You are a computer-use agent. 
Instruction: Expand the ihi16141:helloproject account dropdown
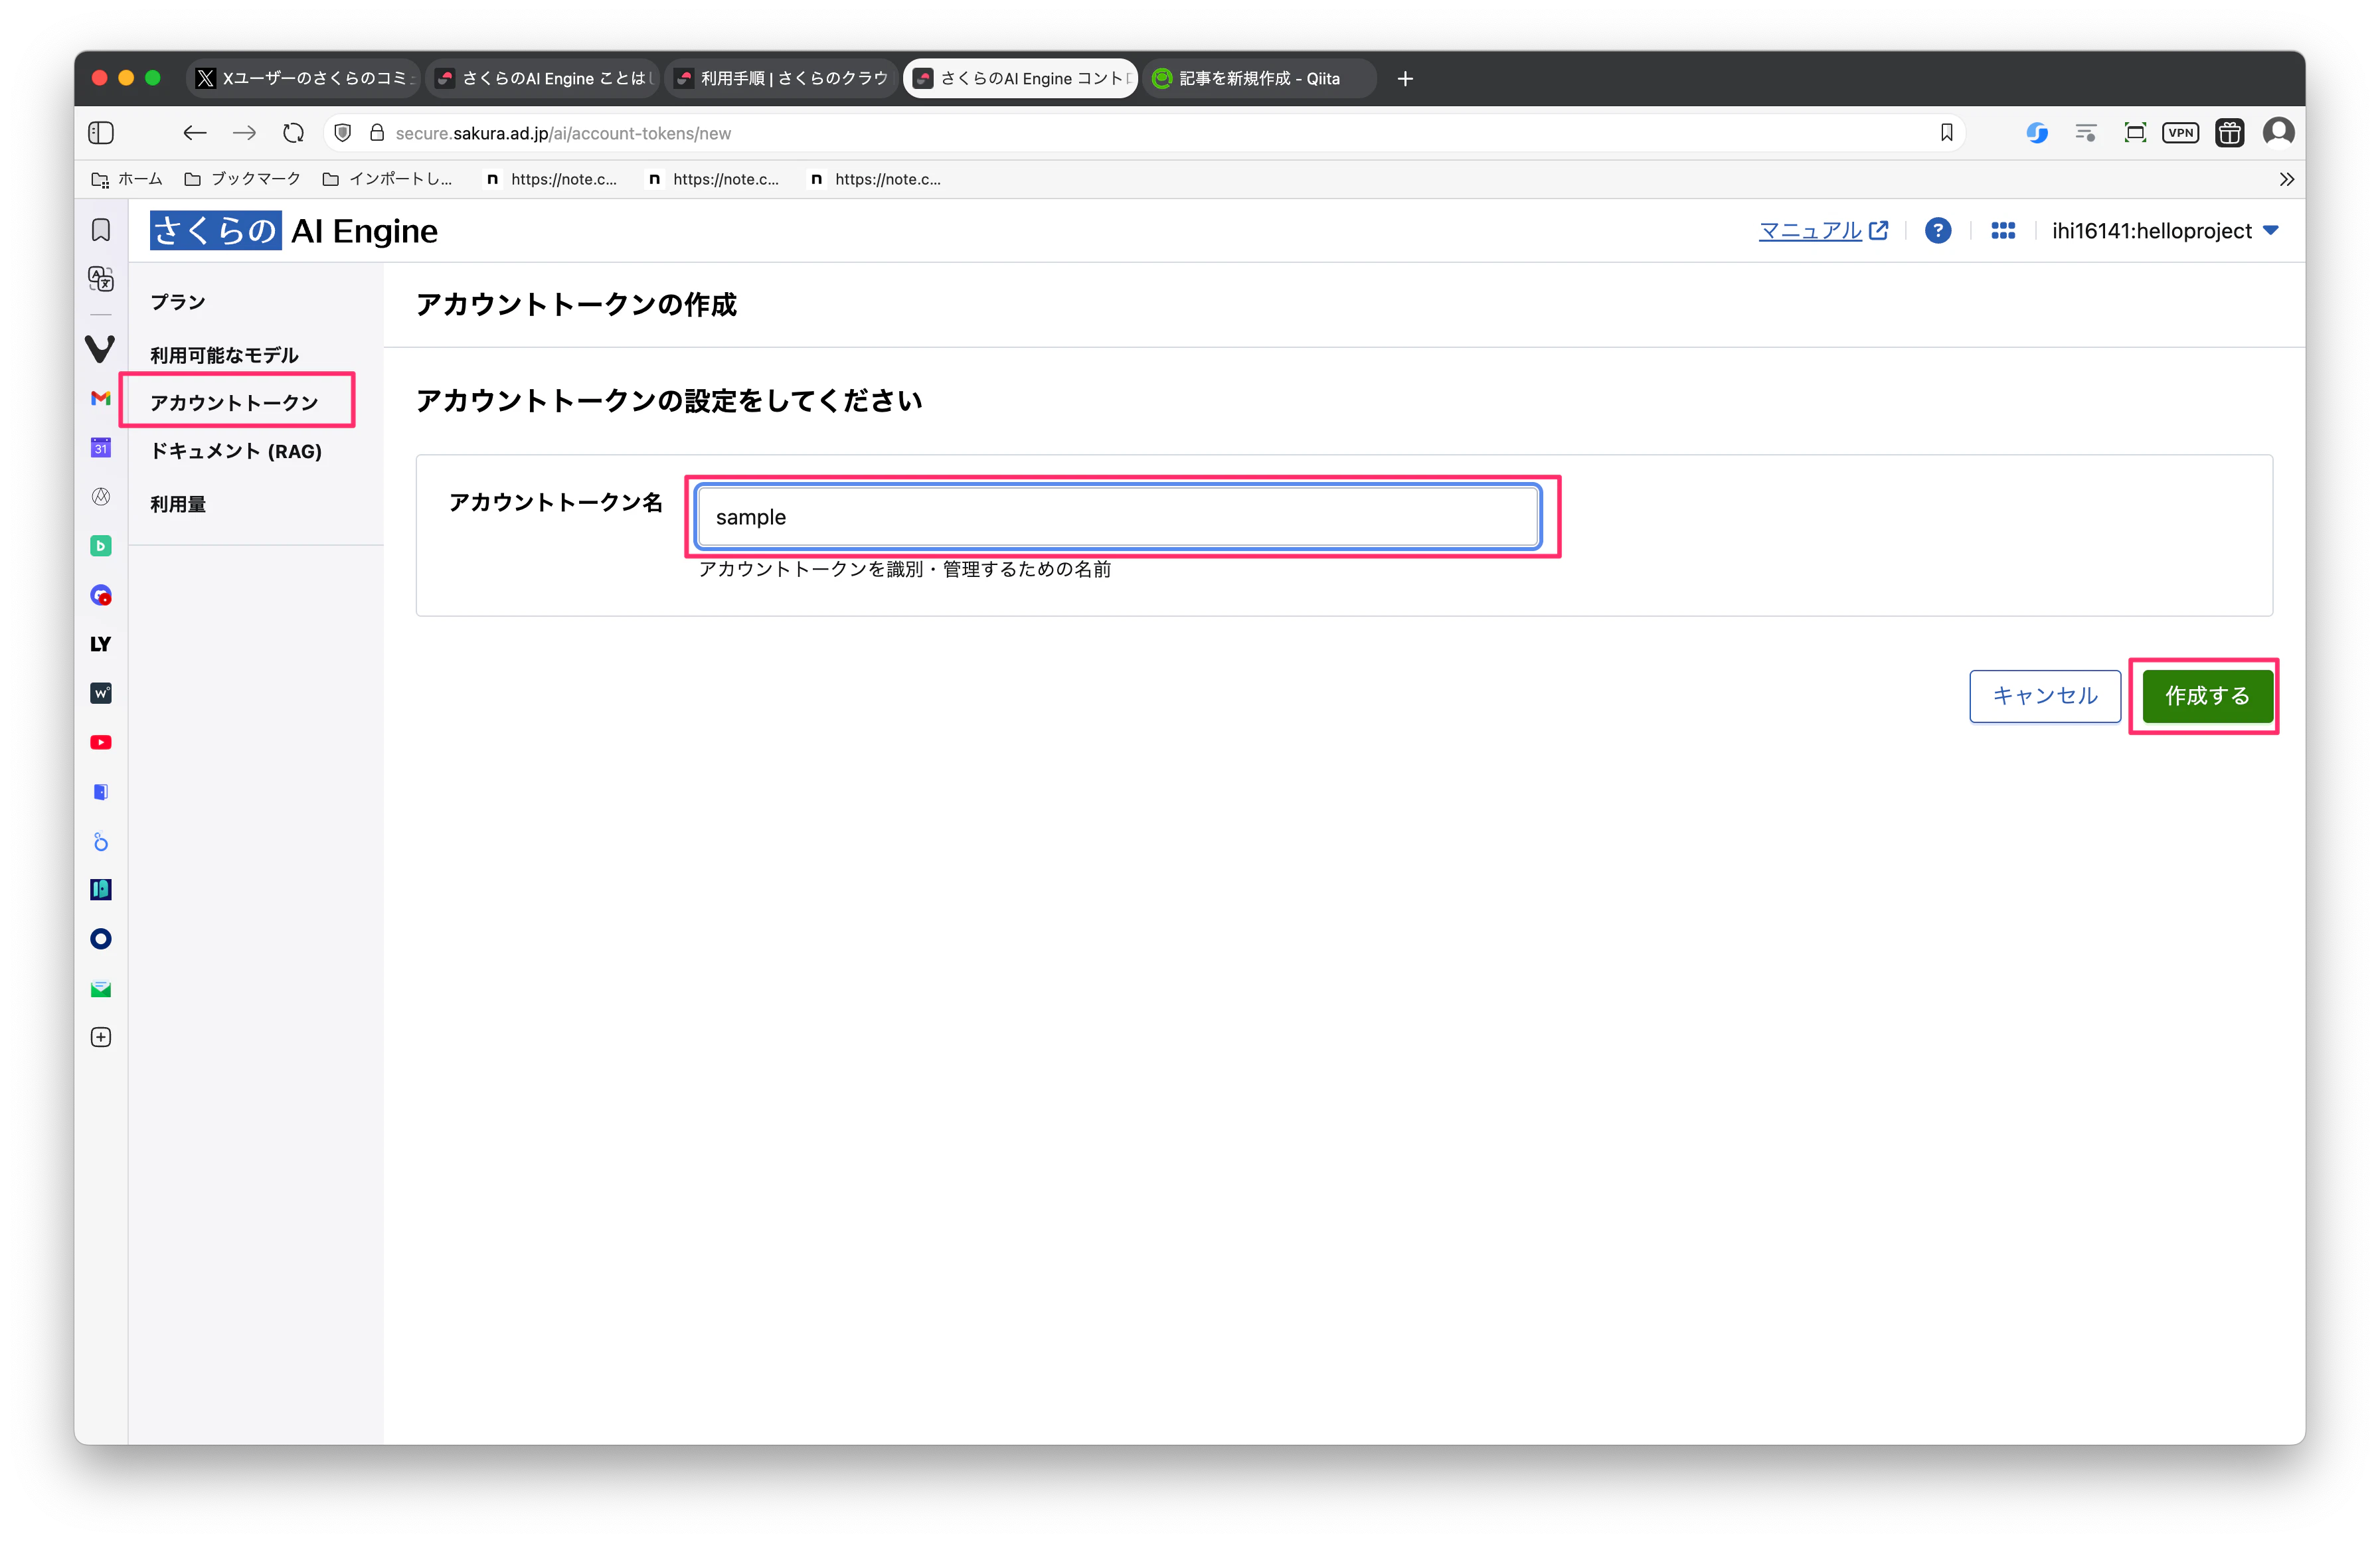(x=2165, y=230)
